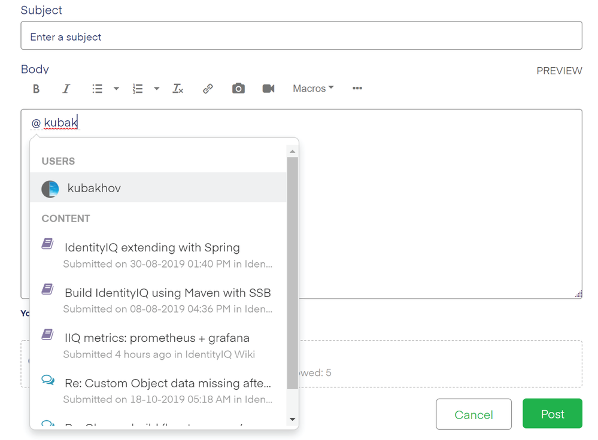
Task: Clear text formatting with Tx icon
Action: 178,89
